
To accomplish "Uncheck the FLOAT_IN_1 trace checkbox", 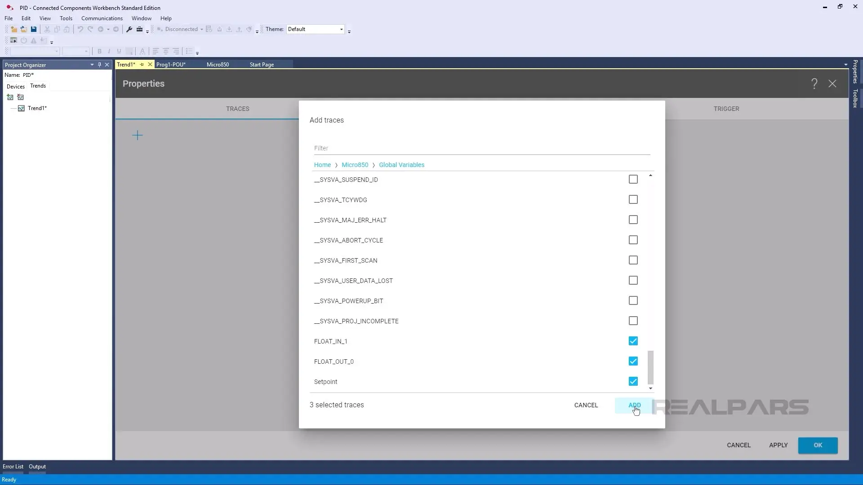I will (633, 341).
